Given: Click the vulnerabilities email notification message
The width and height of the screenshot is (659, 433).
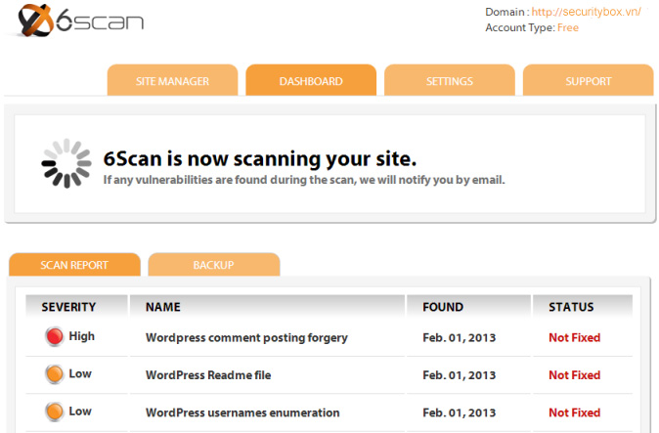Looking at the screenshot, I should coord(304,180).
